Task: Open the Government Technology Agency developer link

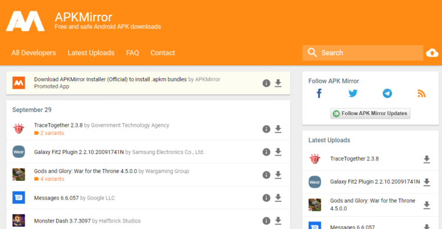Action: 130,125
